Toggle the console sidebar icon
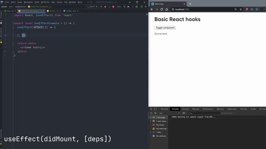The image size is (266, 149). pos(151,113)
